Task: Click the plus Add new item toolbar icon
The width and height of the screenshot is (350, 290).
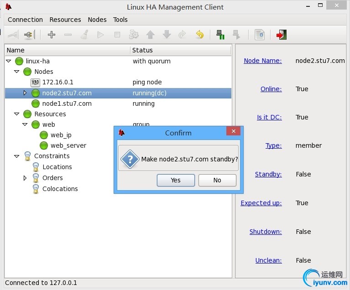Action: 52,35
